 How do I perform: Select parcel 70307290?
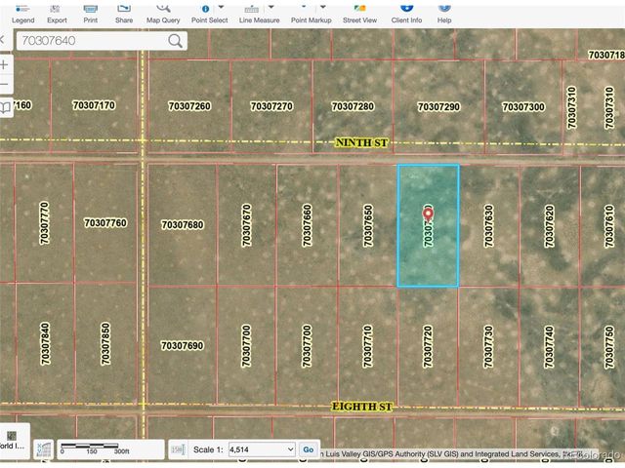438,106
